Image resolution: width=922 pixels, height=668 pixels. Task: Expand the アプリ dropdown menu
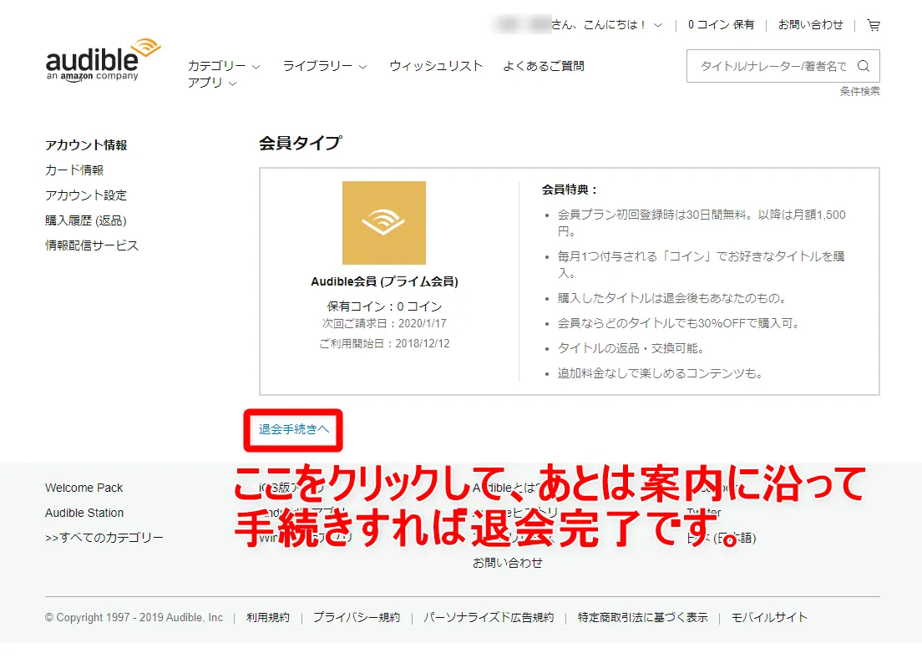click(211, 83)
